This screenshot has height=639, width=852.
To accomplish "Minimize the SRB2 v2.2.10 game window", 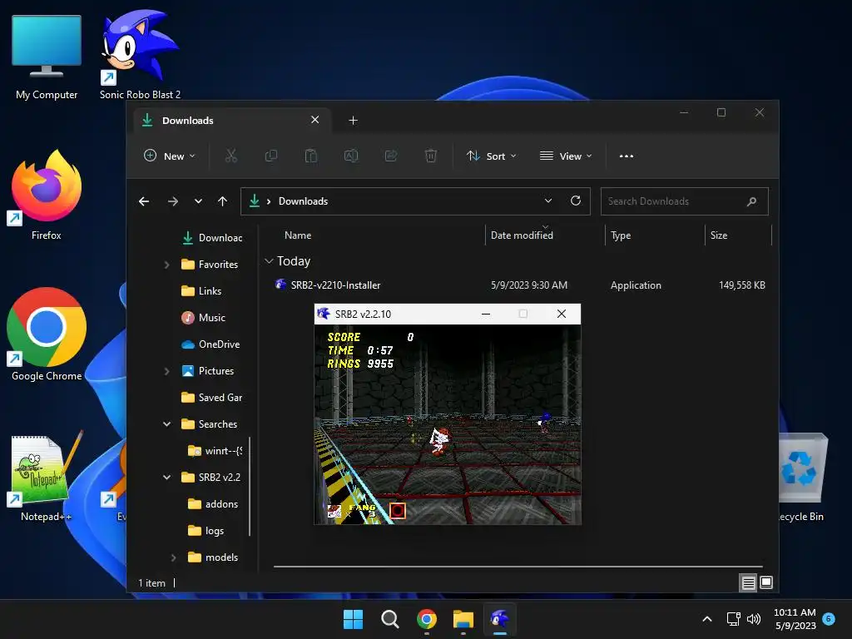I will [486, 314].
